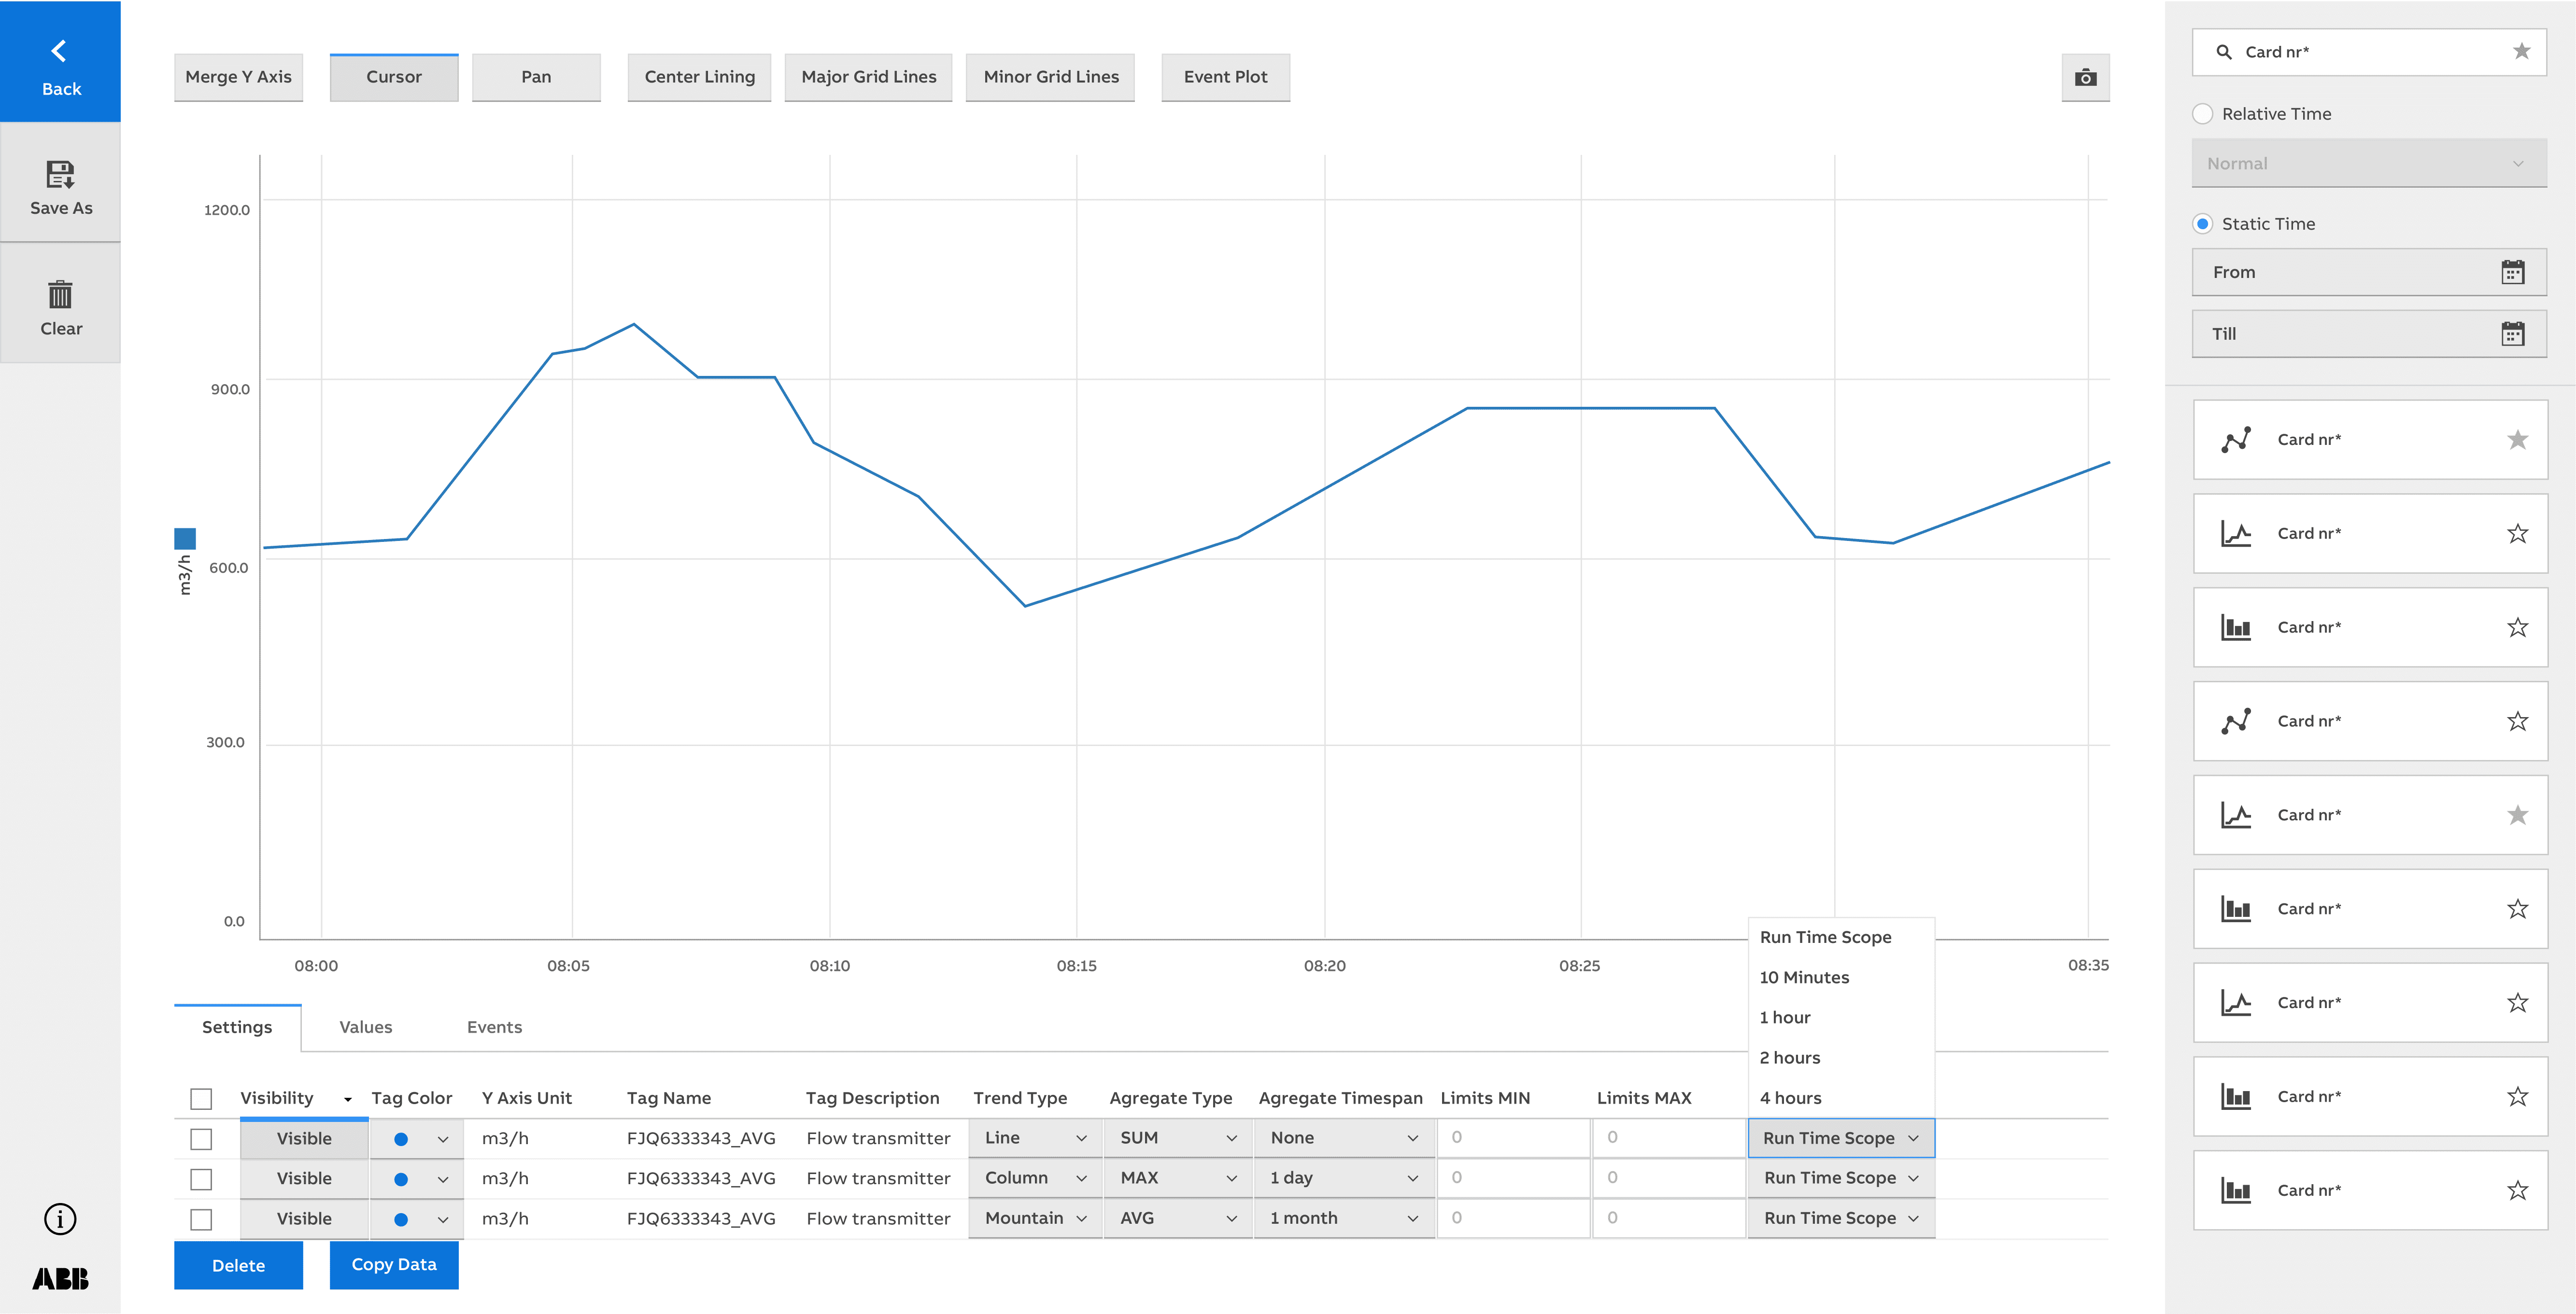
Task: Toggle the Major Grid Lines button
Action: 868,77
